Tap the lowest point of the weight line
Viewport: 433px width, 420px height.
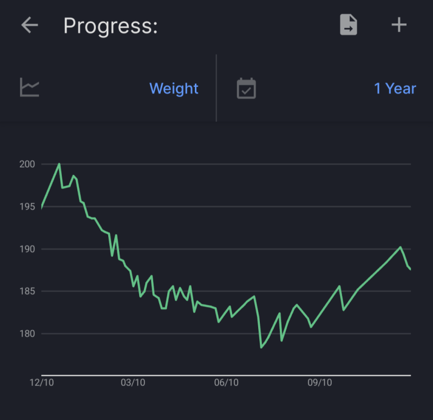[x=261, y=347]
